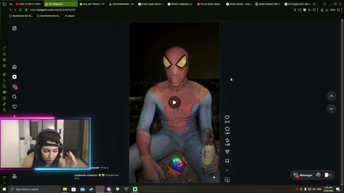The image size is (344, 193).
Task: Reload the Instagram page
Action: [20, 10]
